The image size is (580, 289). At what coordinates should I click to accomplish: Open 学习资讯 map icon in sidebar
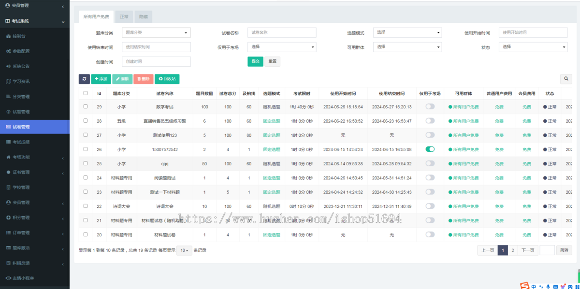[x=8, y=81]
